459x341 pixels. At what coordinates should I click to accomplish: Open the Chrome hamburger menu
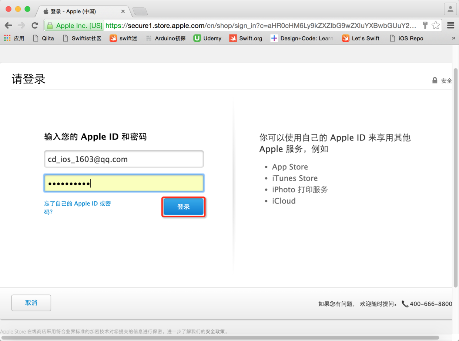(x=450, y=26)
